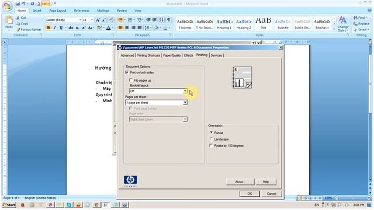Click the Find button in Editing group
This screenshot has width=374, height=210.
[x=361, y=17]
